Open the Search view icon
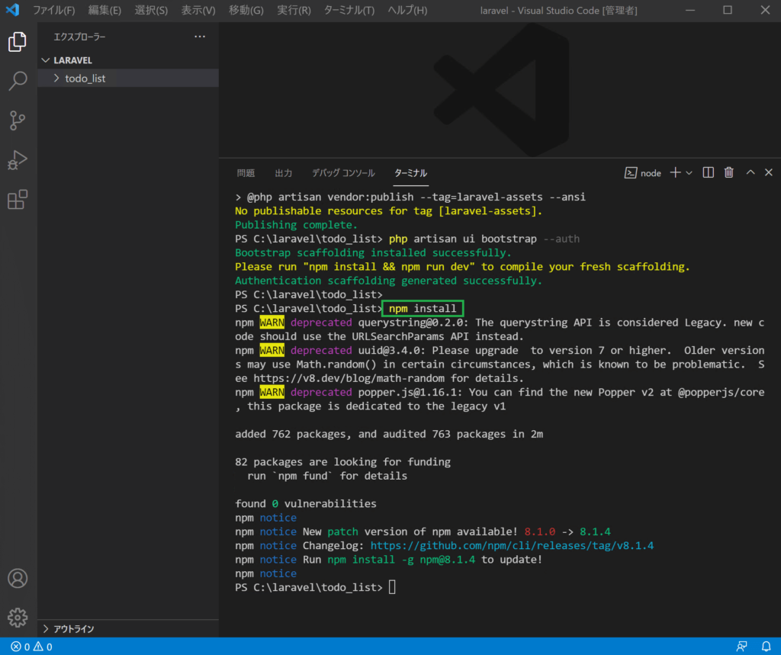 [18, 81]
